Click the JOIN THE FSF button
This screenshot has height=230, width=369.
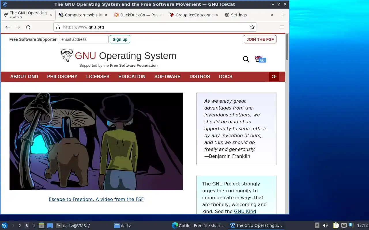point(260,39)
